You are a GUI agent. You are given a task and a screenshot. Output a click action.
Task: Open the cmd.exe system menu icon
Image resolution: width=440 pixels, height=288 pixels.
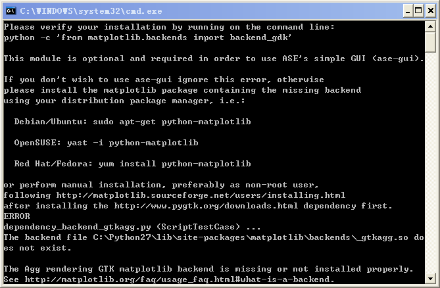11,11
